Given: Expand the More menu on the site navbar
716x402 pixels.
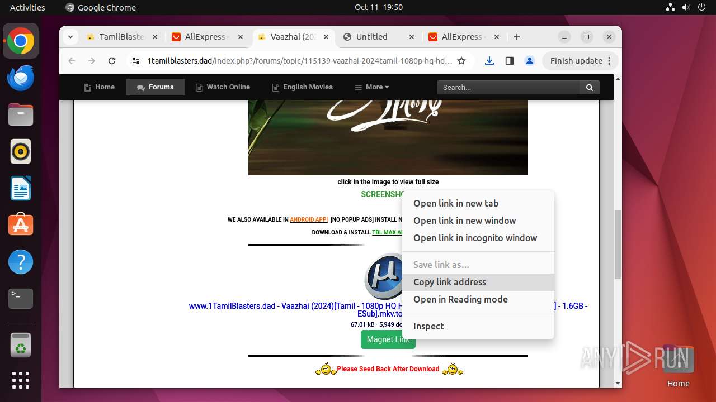Looking at the screenshot, I should [x=371, y=87].
